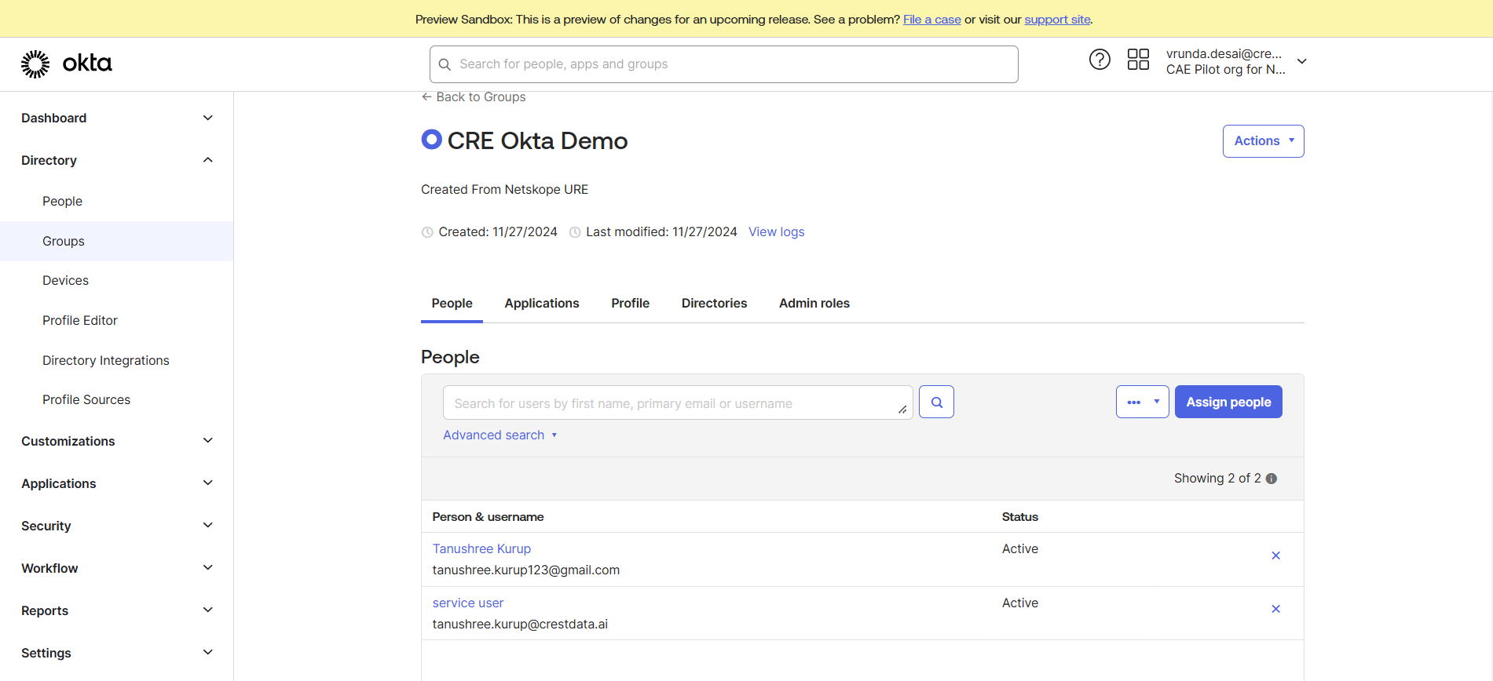This screenshot has height=681, width=1493.
Task: Expand the Applications sidebar section
Action: click(117, 483)
